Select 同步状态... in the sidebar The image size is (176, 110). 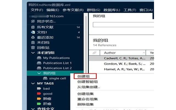click(46, 21)
